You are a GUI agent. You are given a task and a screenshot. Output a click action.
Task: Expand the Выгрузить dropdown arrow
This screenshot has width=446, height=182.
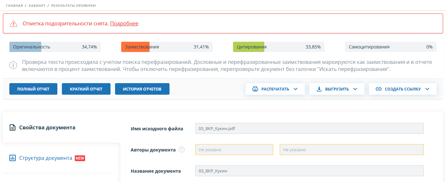click(355, 89)
